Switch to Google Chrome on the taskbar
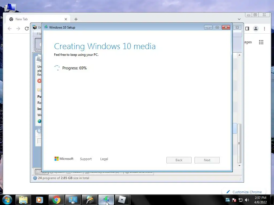 [56, 200]
